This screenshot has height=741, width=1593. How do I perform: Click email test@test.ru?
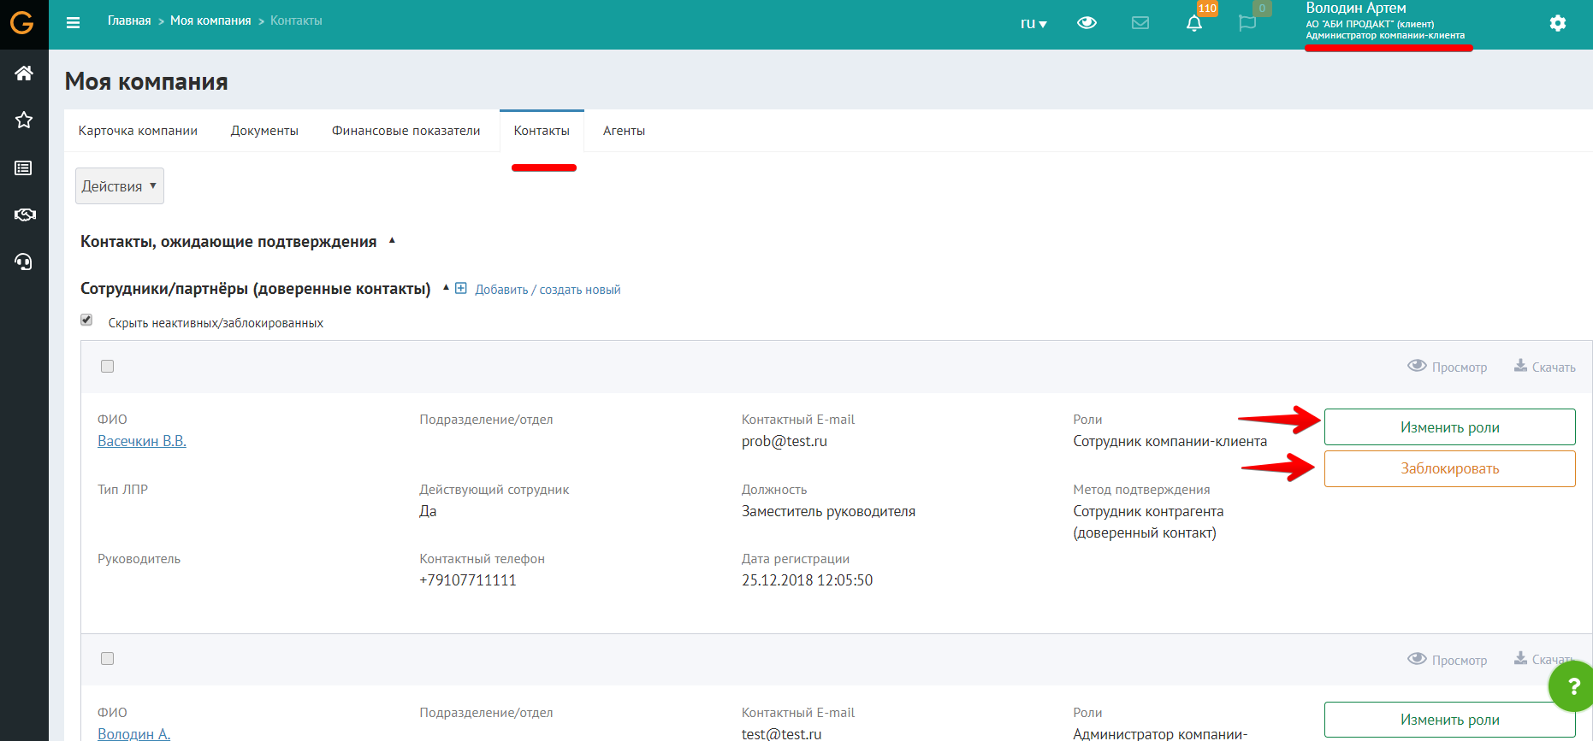[x=781, y=733]
